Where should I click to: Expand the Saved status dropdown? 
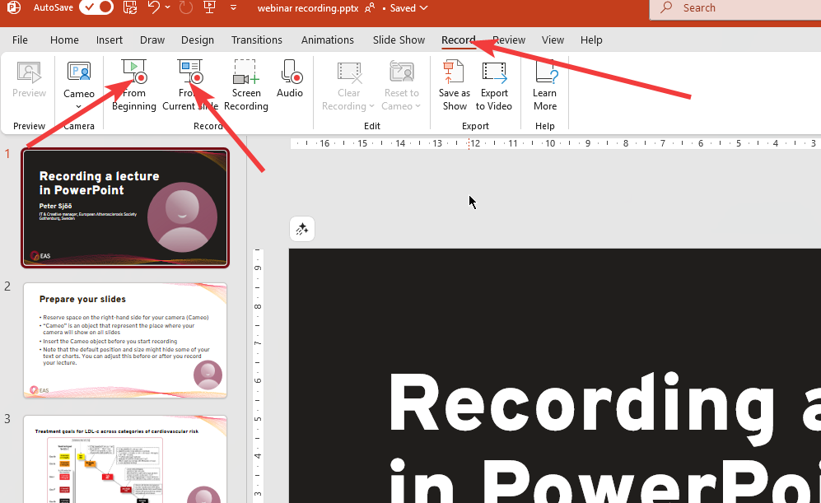(408, 8)
